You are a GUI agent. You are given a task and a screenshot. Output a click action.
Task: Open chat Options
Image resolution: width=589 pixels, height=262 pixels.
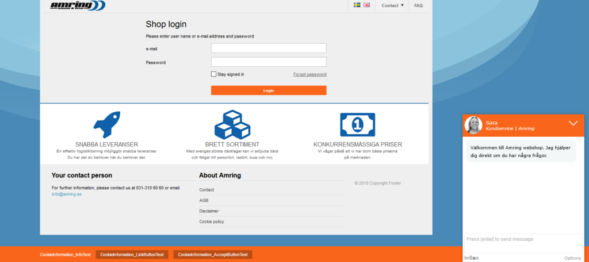[x=572, y=258]
